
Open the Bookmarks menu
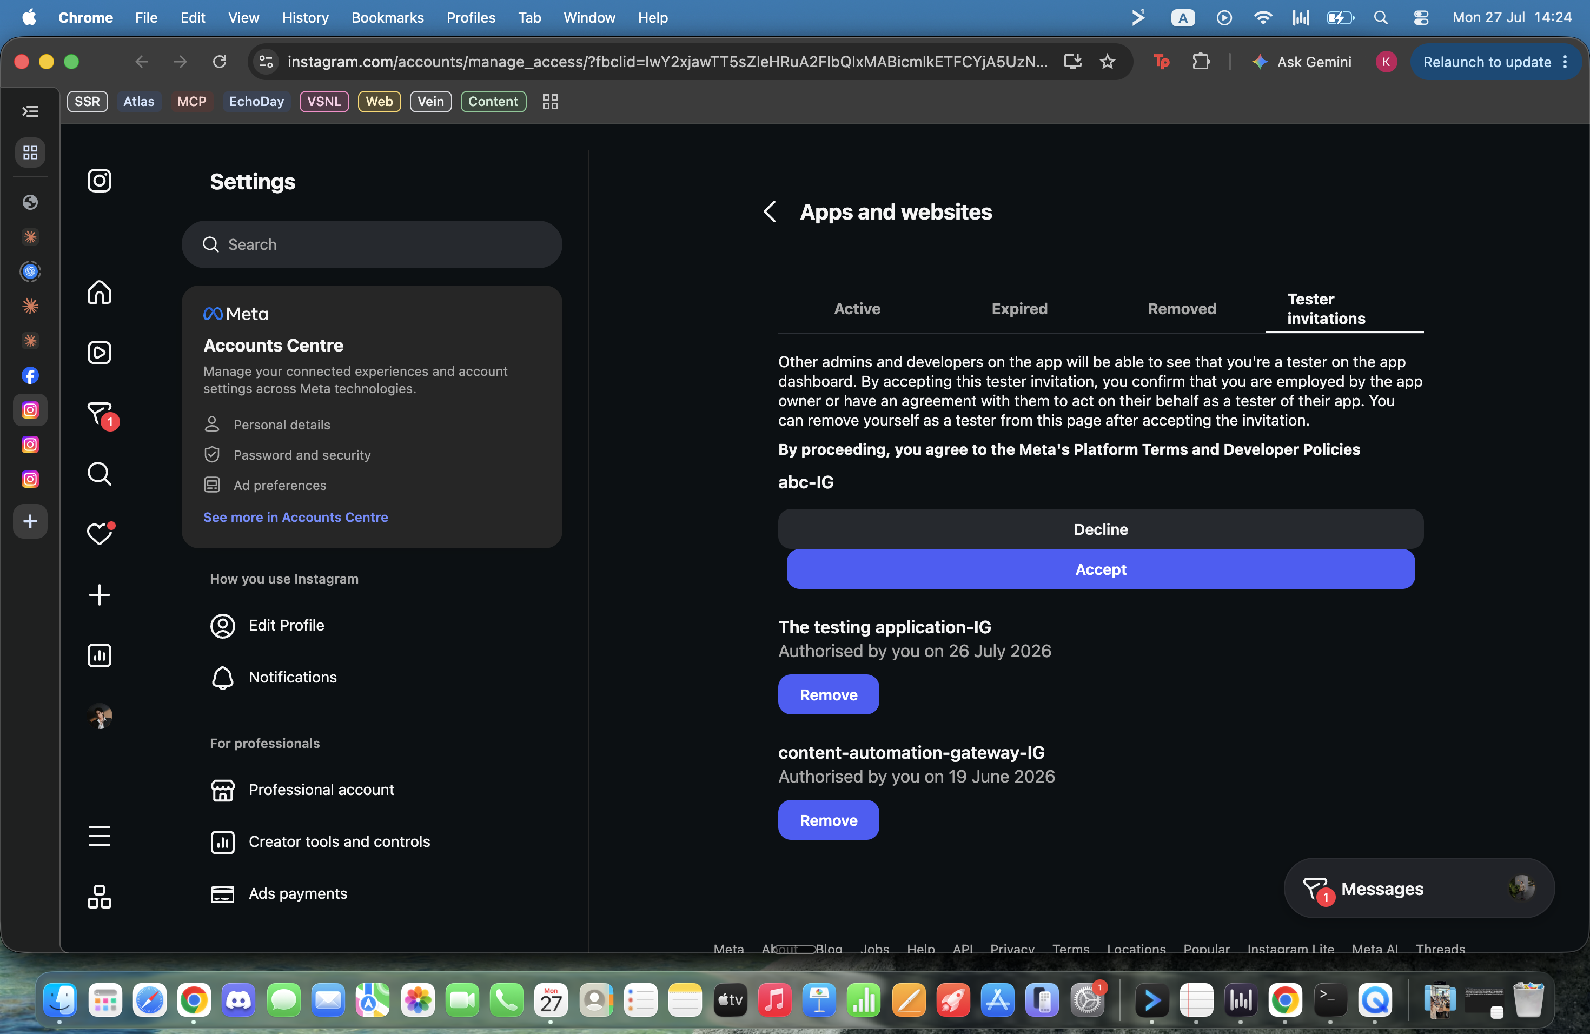pyautogui.click(x=387, y=17)
